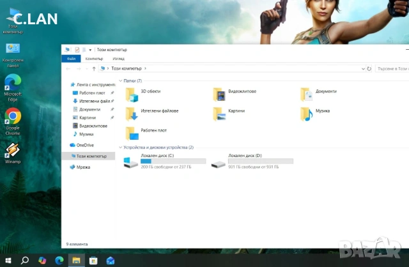This screenshot has height=267, width=409.
Task: Click the D: drive usage bar
Action: [261, 161]
